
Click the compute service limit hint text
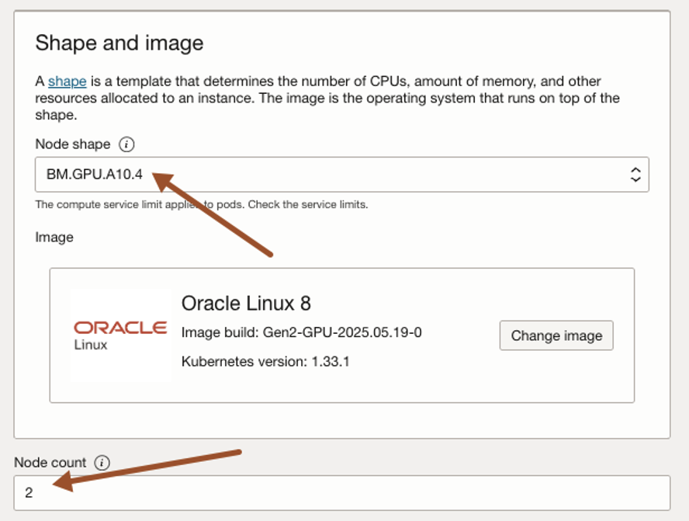(201, 205)
